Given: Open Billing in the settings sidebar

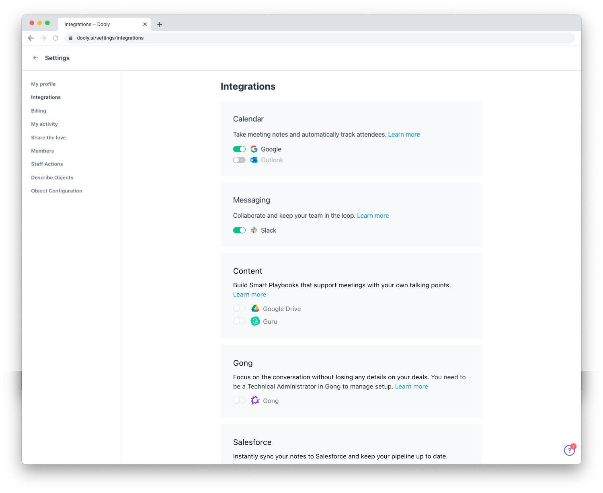Looking at the screenshot, I should tap(39, 111).
